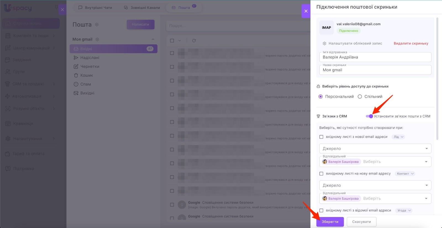Close the mailbox connection panel with X
The width and height of the screenshot is (442, 228).
click(x=306, y=11)
